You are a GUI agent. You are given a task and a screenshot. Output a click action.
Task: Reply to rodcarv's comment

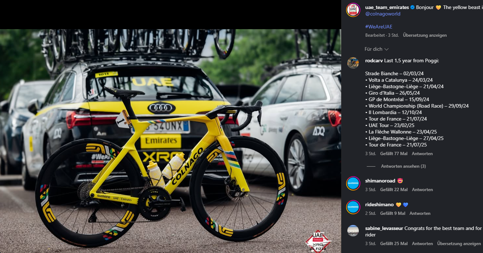click(422, 154)
